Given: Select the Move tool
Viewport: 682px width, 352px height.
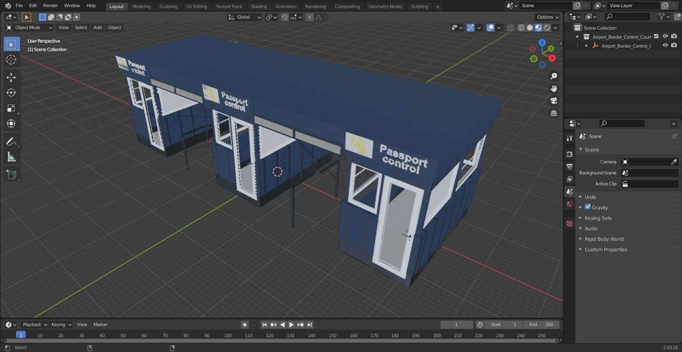Looking at the screenshot, I should pyautogui.click(x=11, y=77).
